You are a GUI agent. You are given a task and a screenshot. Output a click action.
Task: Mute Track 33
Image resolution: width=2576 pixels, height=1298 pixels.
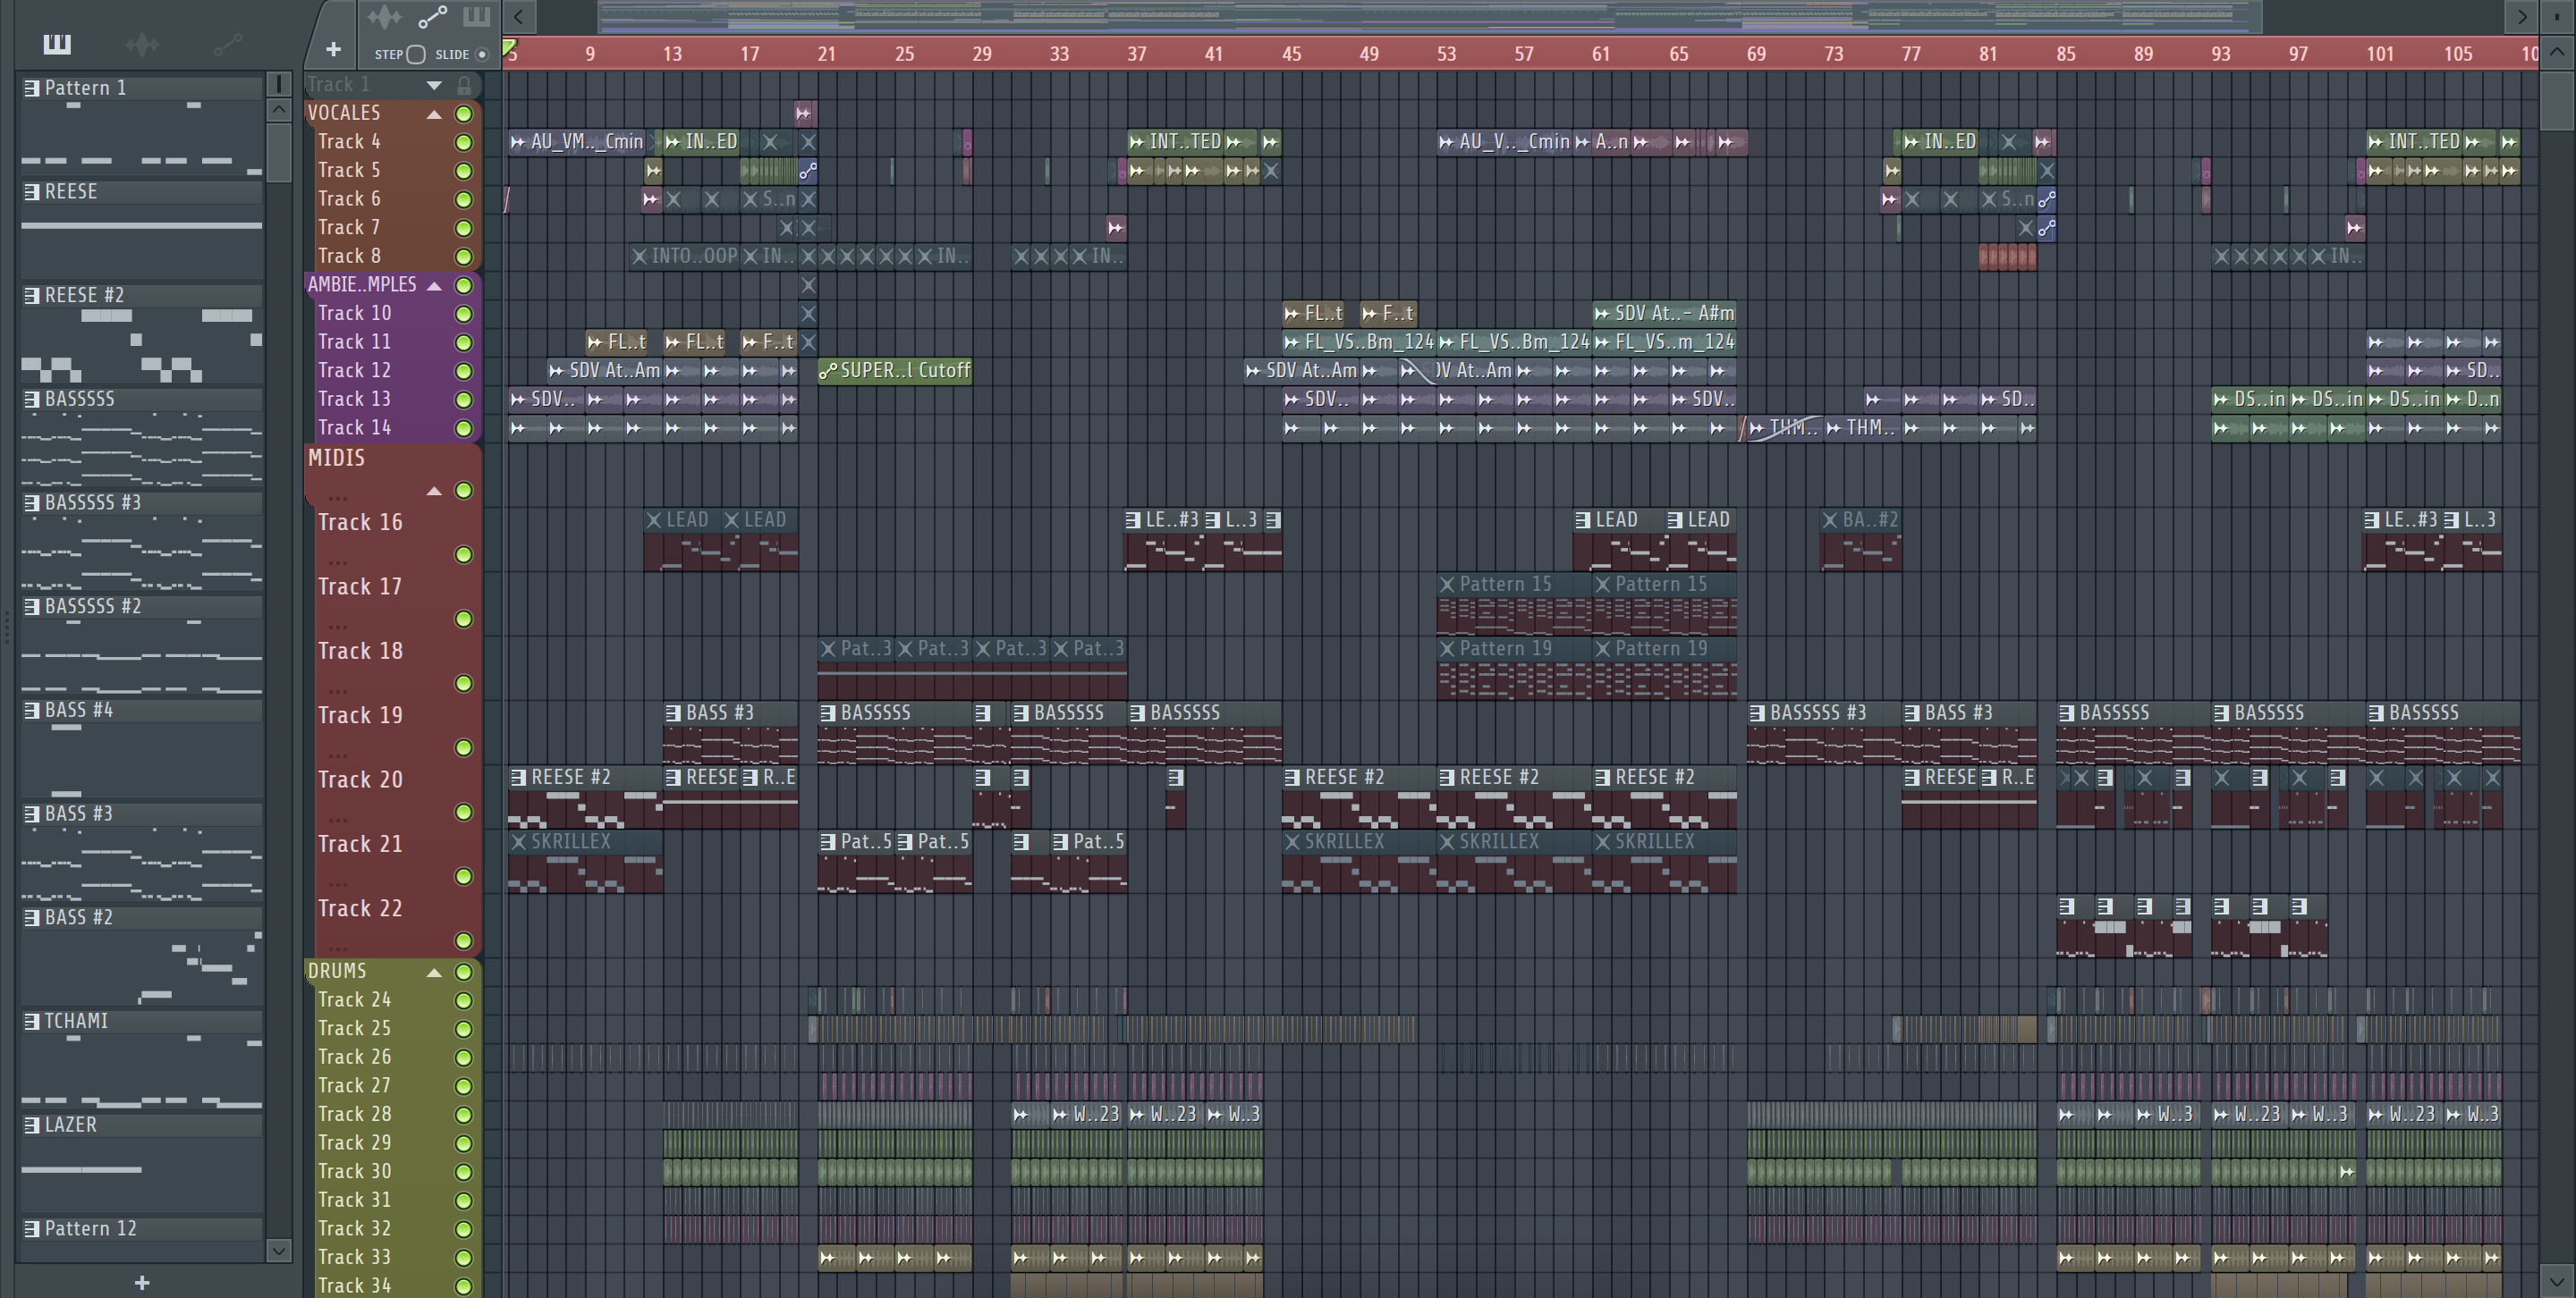(x=464, y=1258)
